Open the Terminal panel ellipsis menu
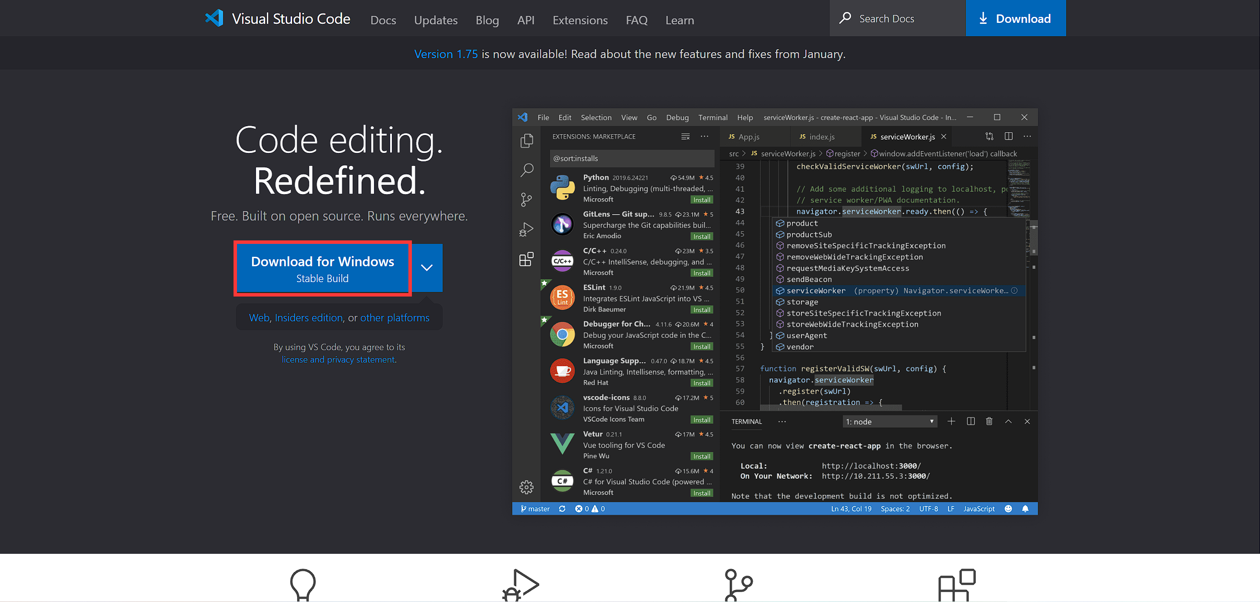The image size is (1260, 602). point(782,421)
